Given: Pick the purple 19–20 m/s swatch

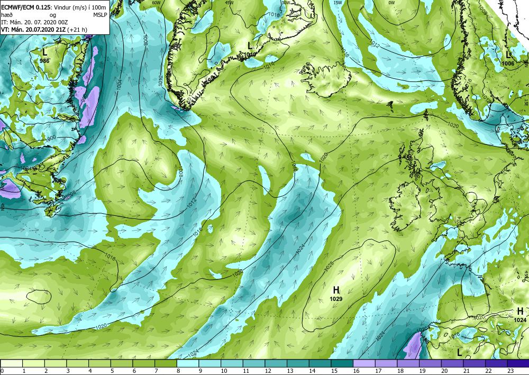Looking at the screenshot, I should pos(431,363).
